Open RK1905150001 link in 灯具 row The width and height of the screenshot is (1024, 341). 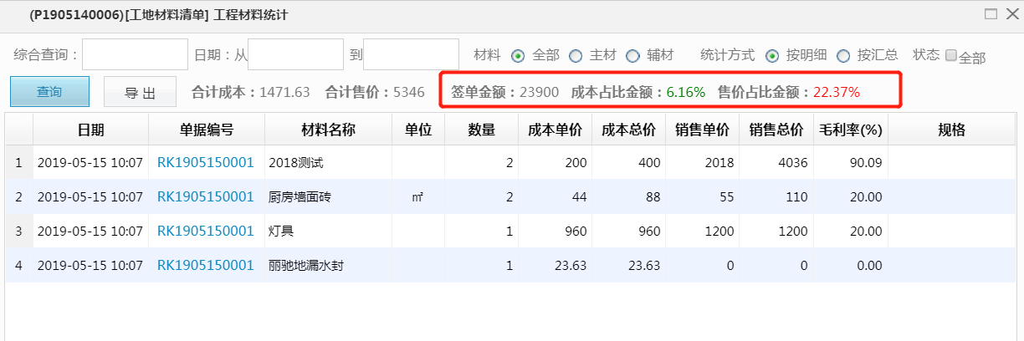click(205, 231)
